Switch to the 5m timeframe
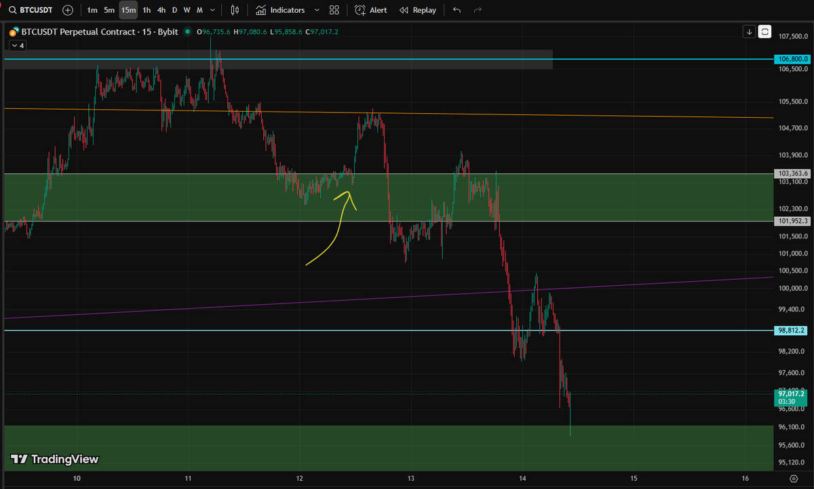 109,10
